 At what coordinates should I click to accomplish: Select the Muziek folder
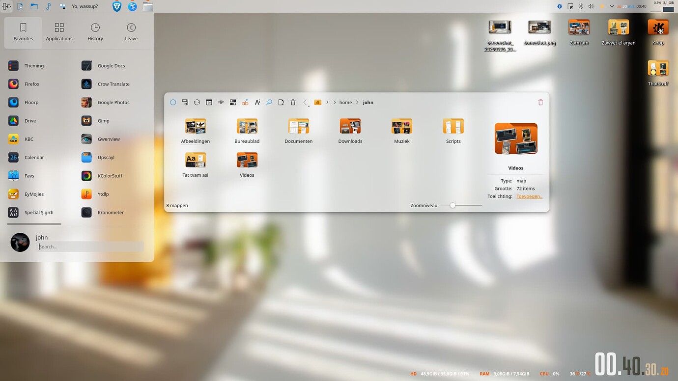(402, 131)
